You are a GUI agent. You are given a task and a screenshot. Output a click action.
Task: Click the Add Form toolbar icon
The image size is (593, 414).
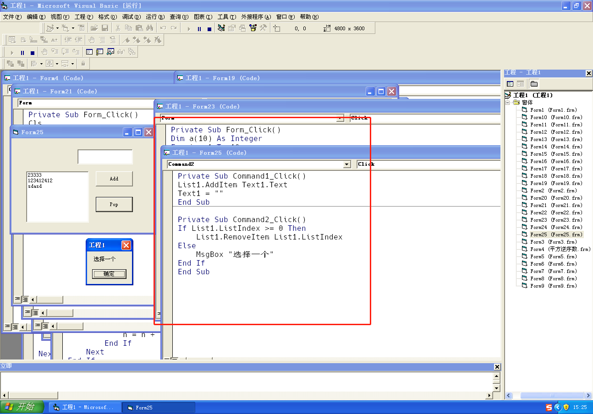[x=65, y=28]
